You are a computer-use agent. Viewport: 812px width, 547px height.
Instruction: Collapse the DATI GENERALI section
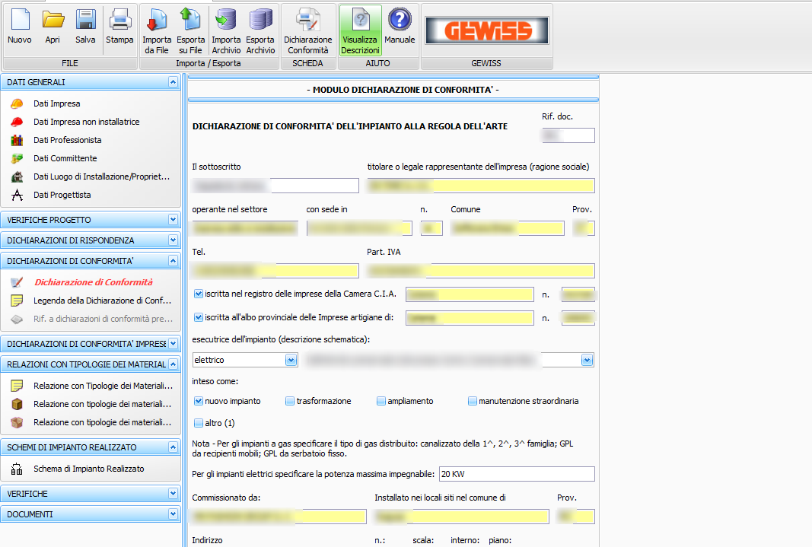tap(173, 82)
